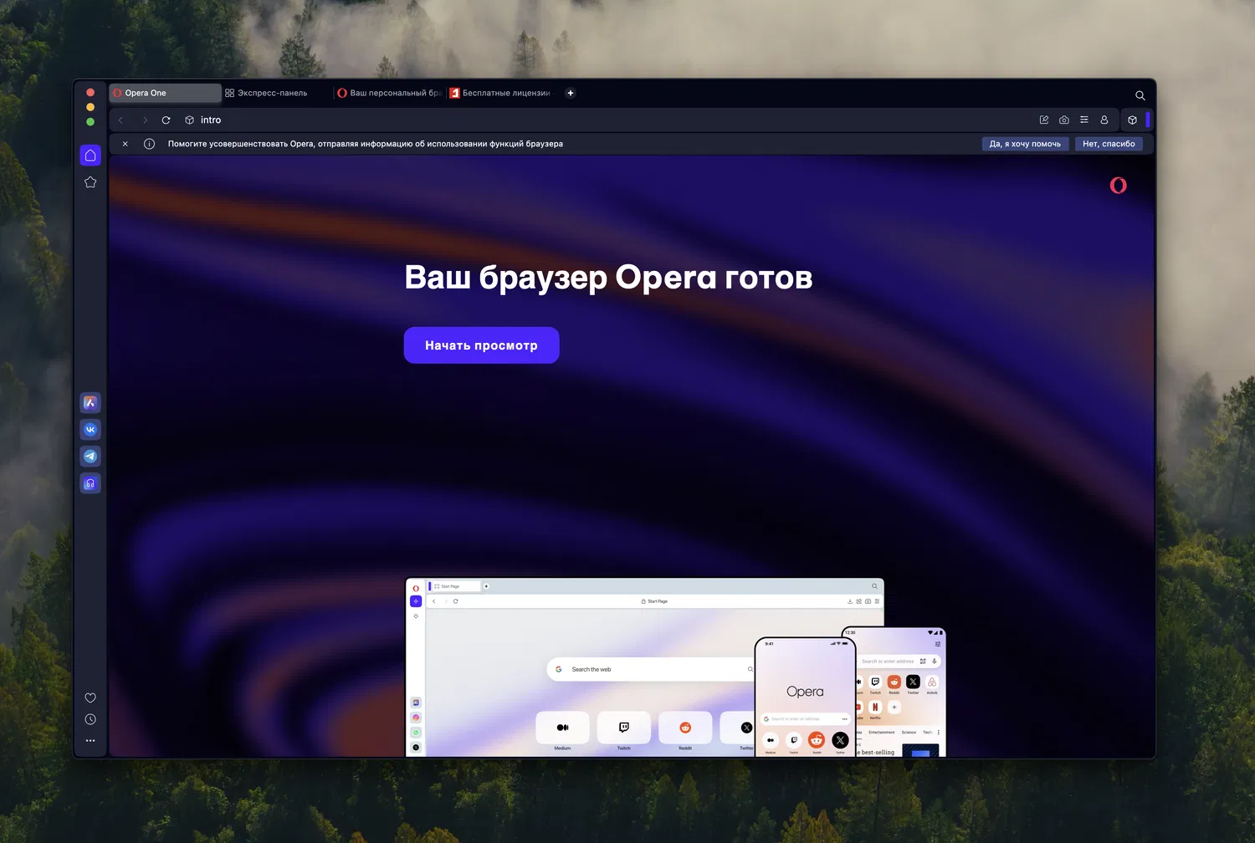Reload the current page

click(x=166, y=120)
